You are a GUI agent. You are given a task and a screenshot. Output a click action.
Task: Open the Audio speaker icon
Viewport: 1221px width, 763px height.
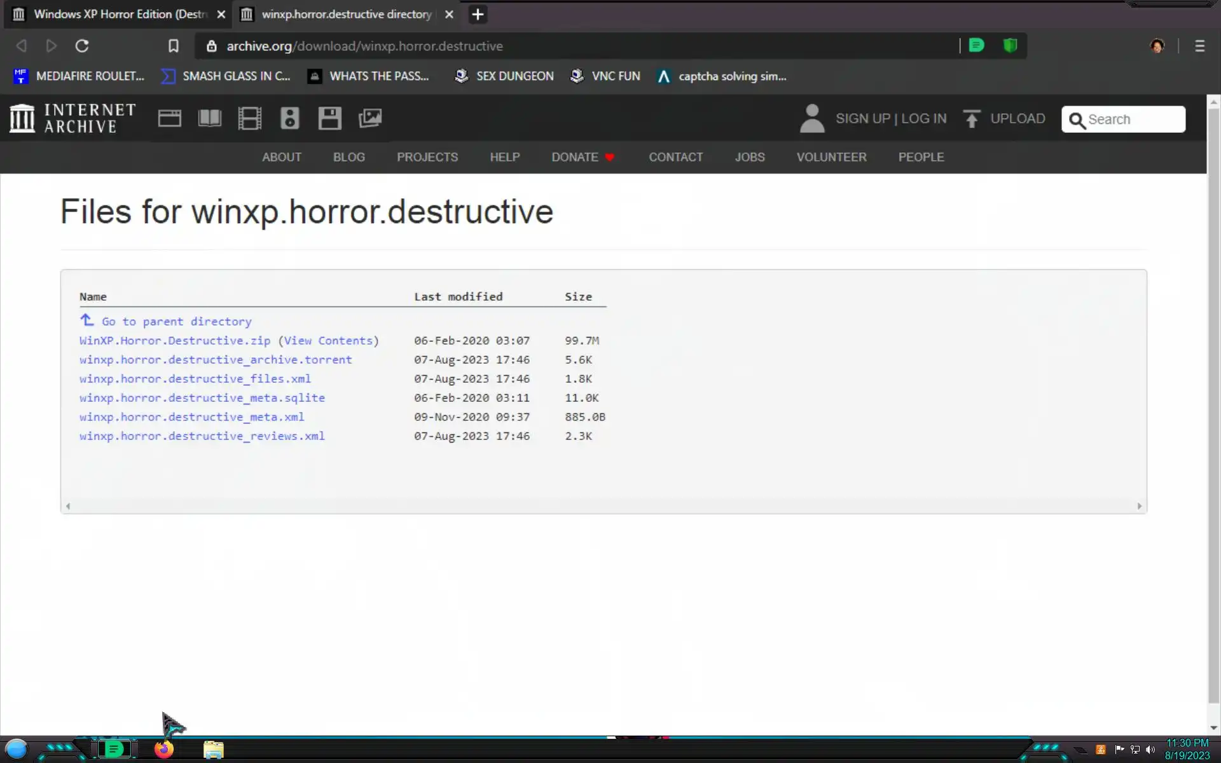pos(289,118)
